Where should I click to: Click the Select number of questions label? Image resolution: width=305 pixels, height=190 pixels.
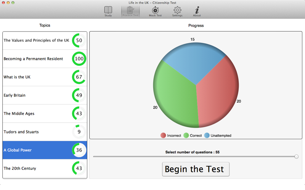pyautogui.click(x=193, y=152)
